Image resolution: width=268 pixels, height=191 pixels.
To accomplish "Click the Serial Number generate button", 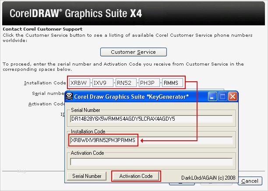I will (x=87, y=176).
